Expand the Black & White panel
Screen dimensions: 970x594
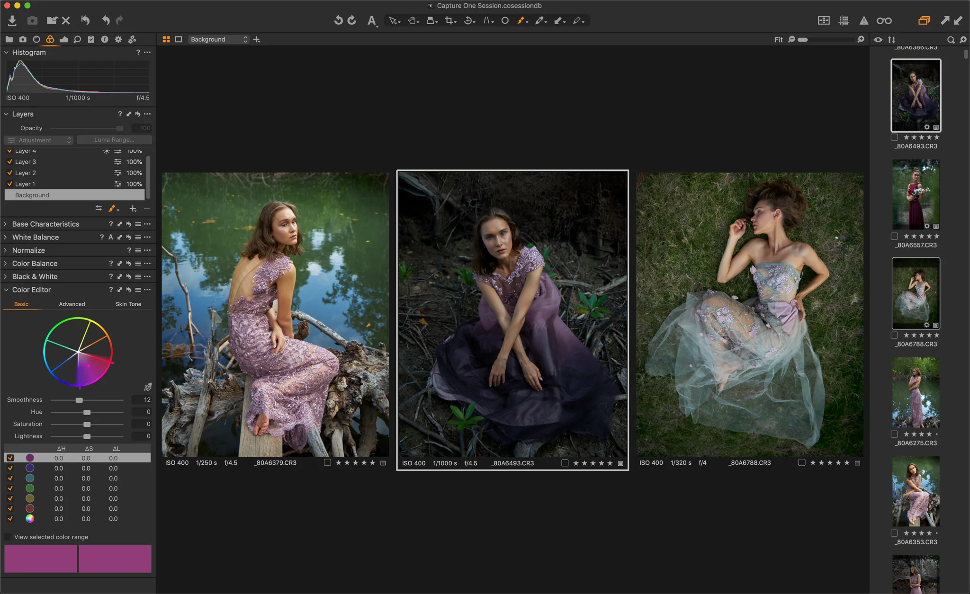[6, 276]
